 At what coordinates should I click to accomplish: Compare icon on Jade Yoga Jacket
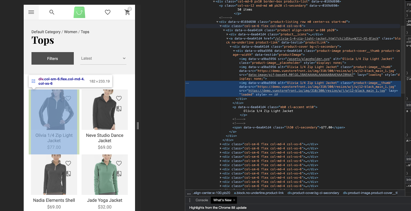pos(119,174)
